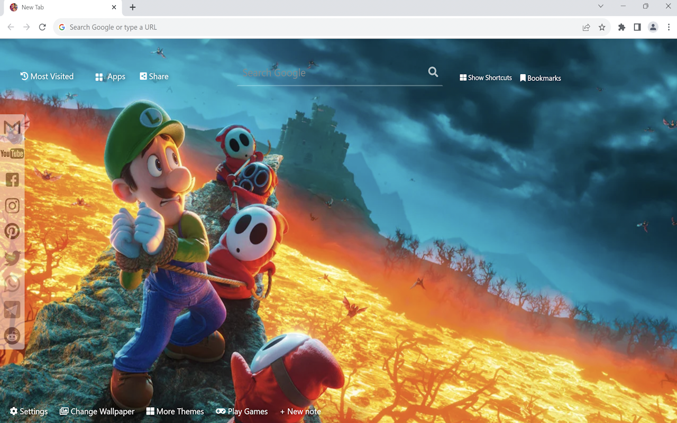Open Bookmarks panel
Screen dimensions: 677x423
(x=540, y=78)
